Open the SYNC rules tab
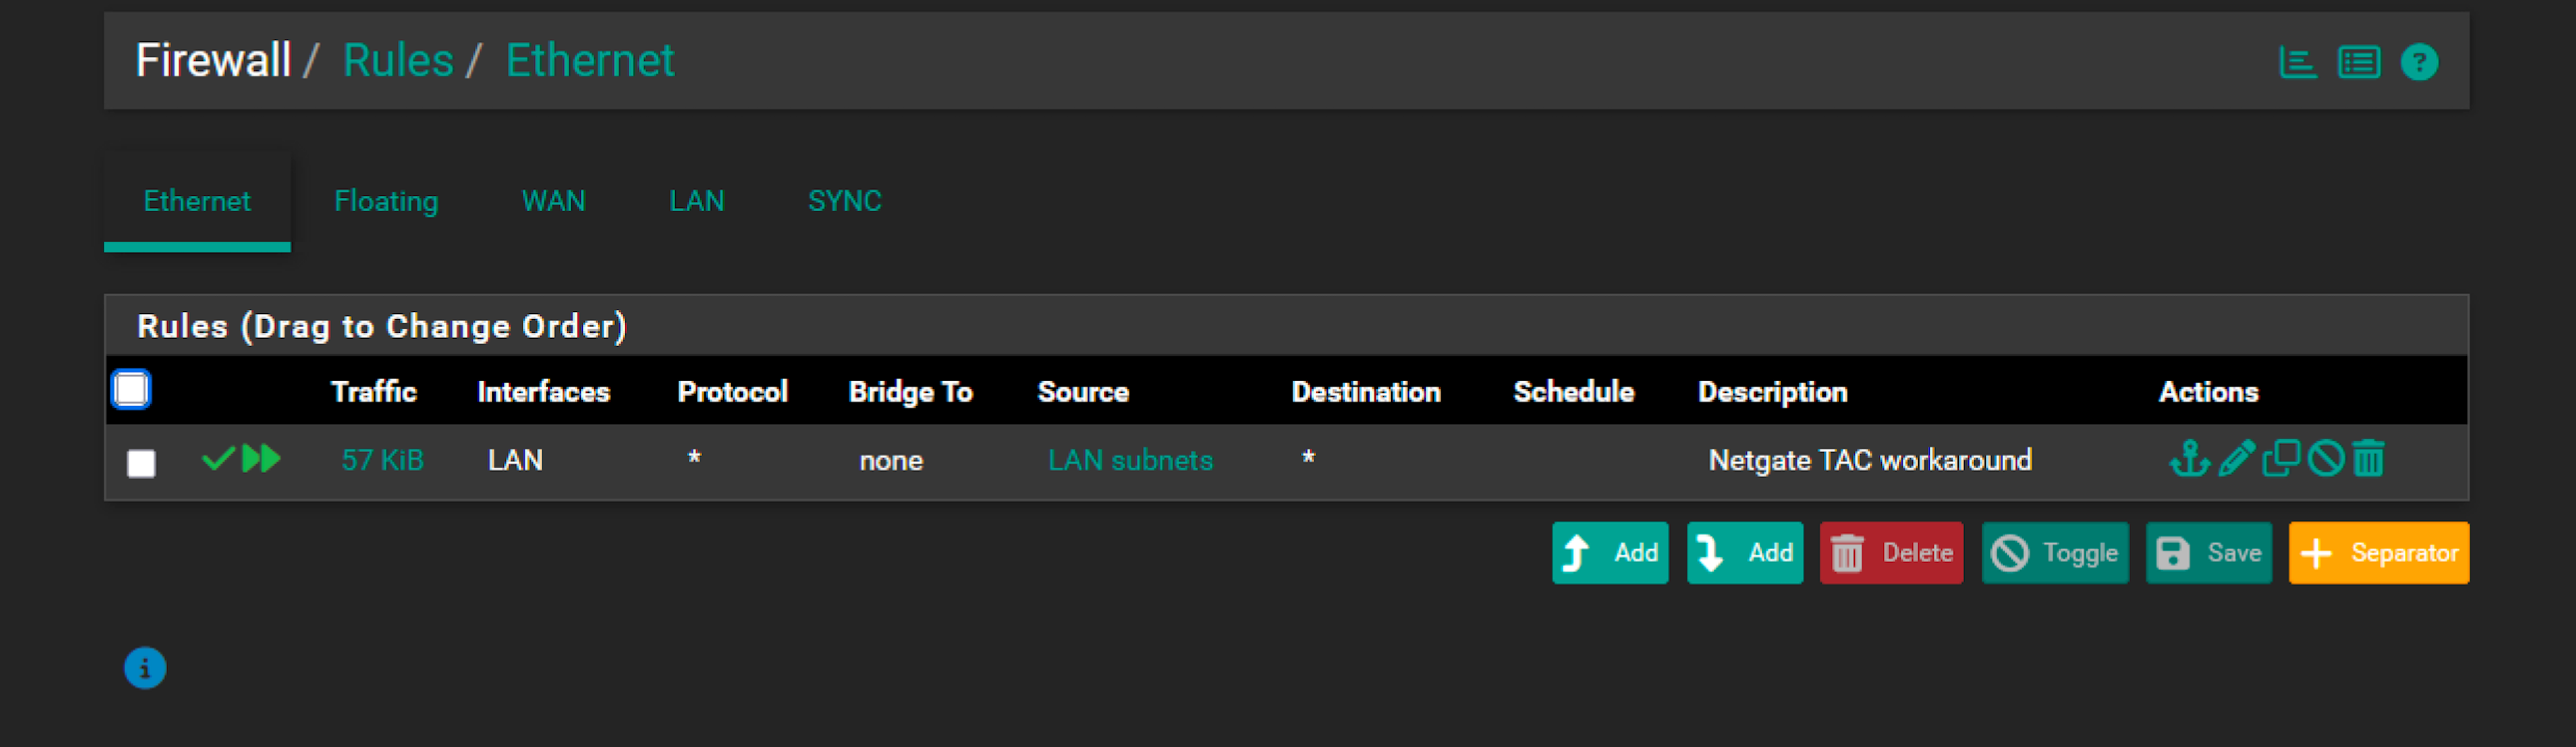Image resolution: width=2576 pixels, height=747 pixels. (844, 202)
